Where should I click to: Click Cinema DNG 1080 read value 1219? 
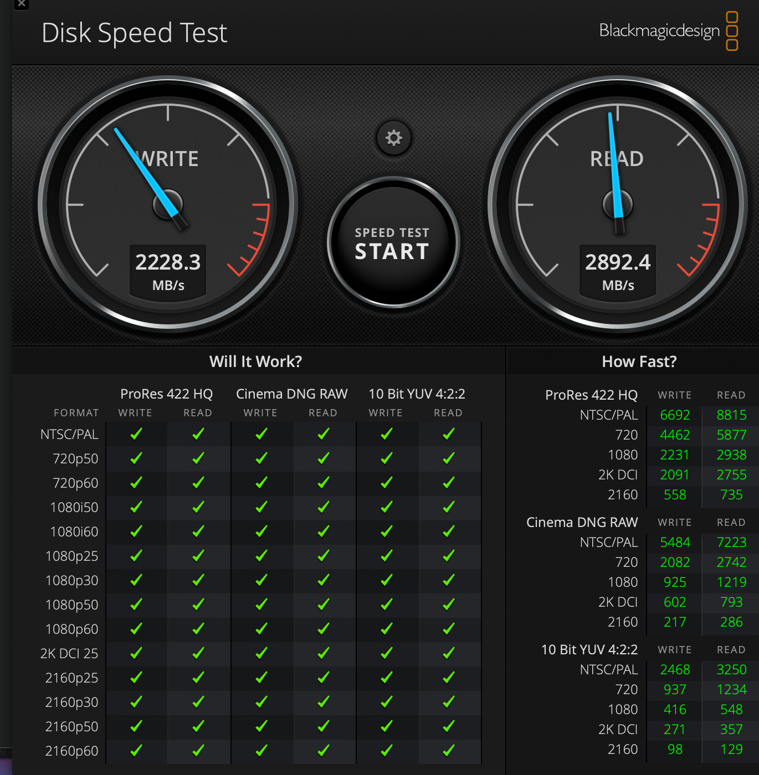732,582
